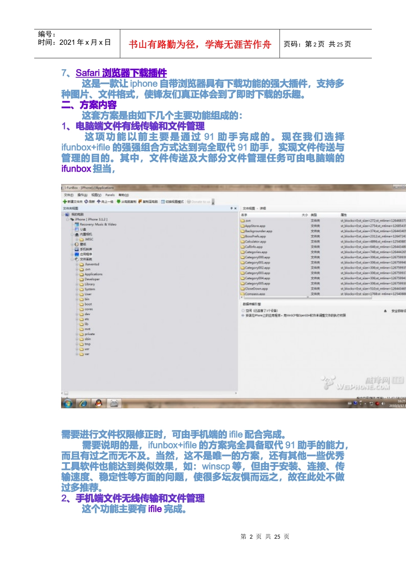Sort file list by 类型 column
The image size is (406, 574).
tap(314, 215)
